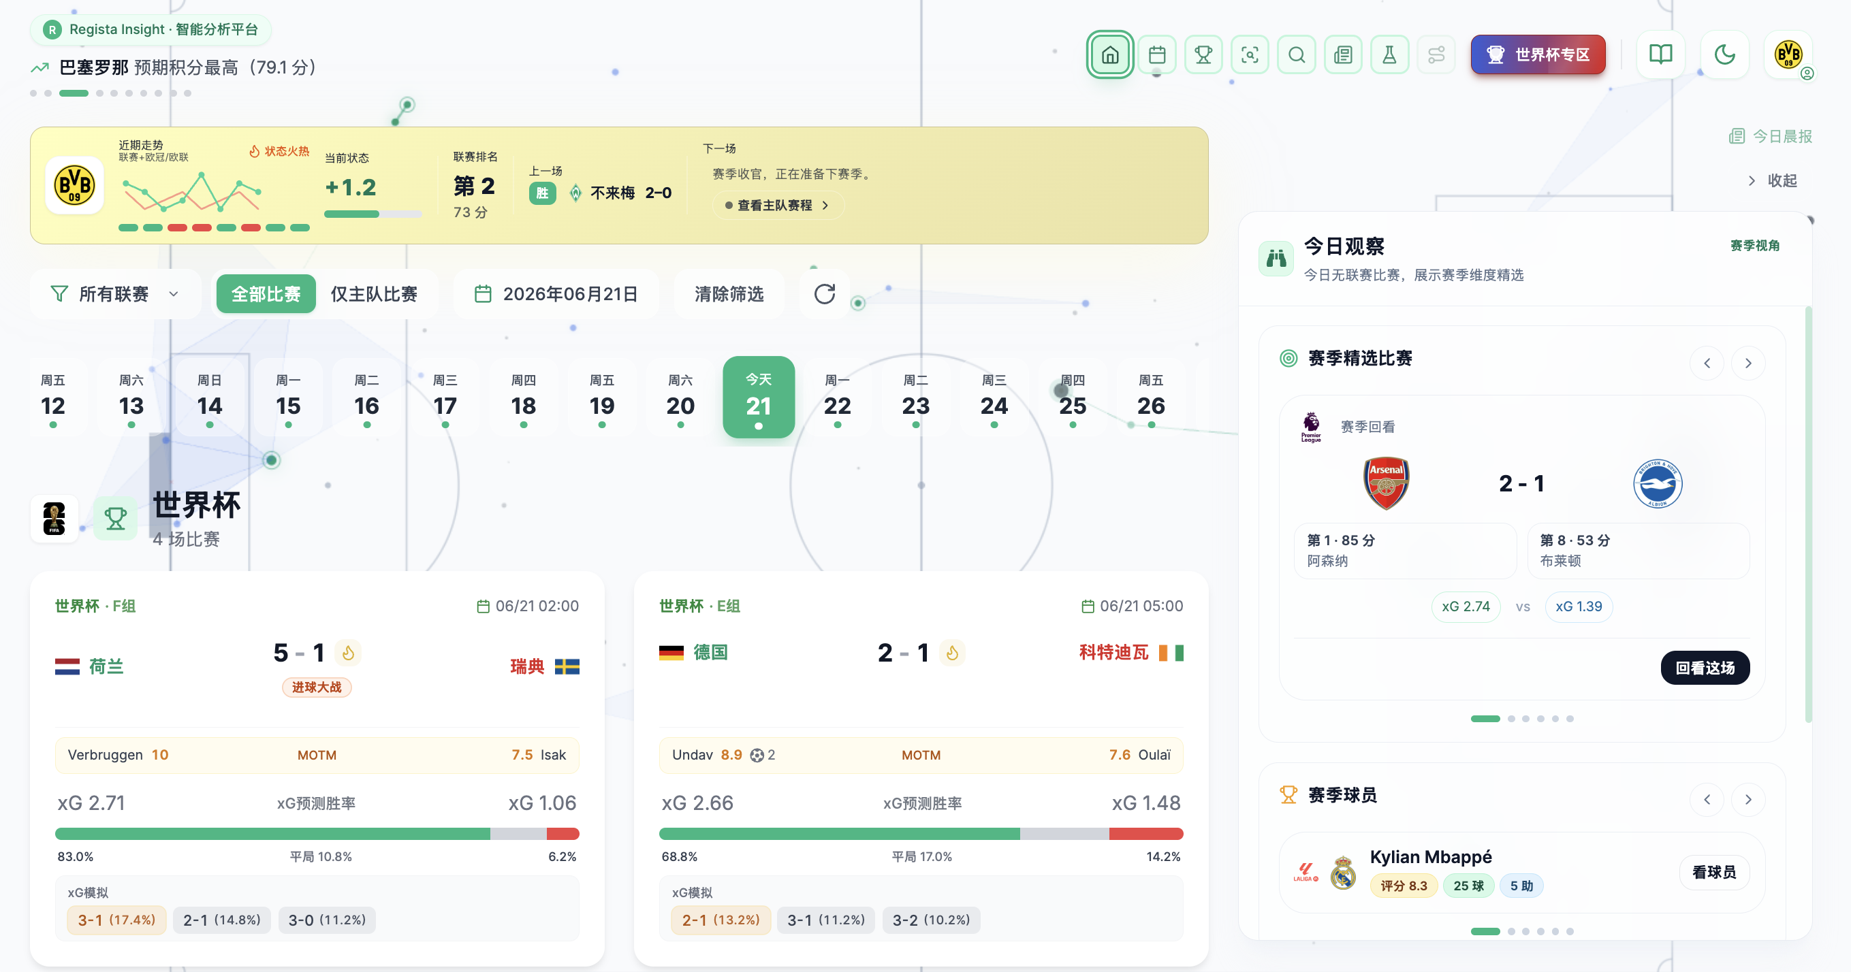1851x972 pixels.
Task: Click the Sweden flag beside 瑞典
Action: (x=567, y=666)
